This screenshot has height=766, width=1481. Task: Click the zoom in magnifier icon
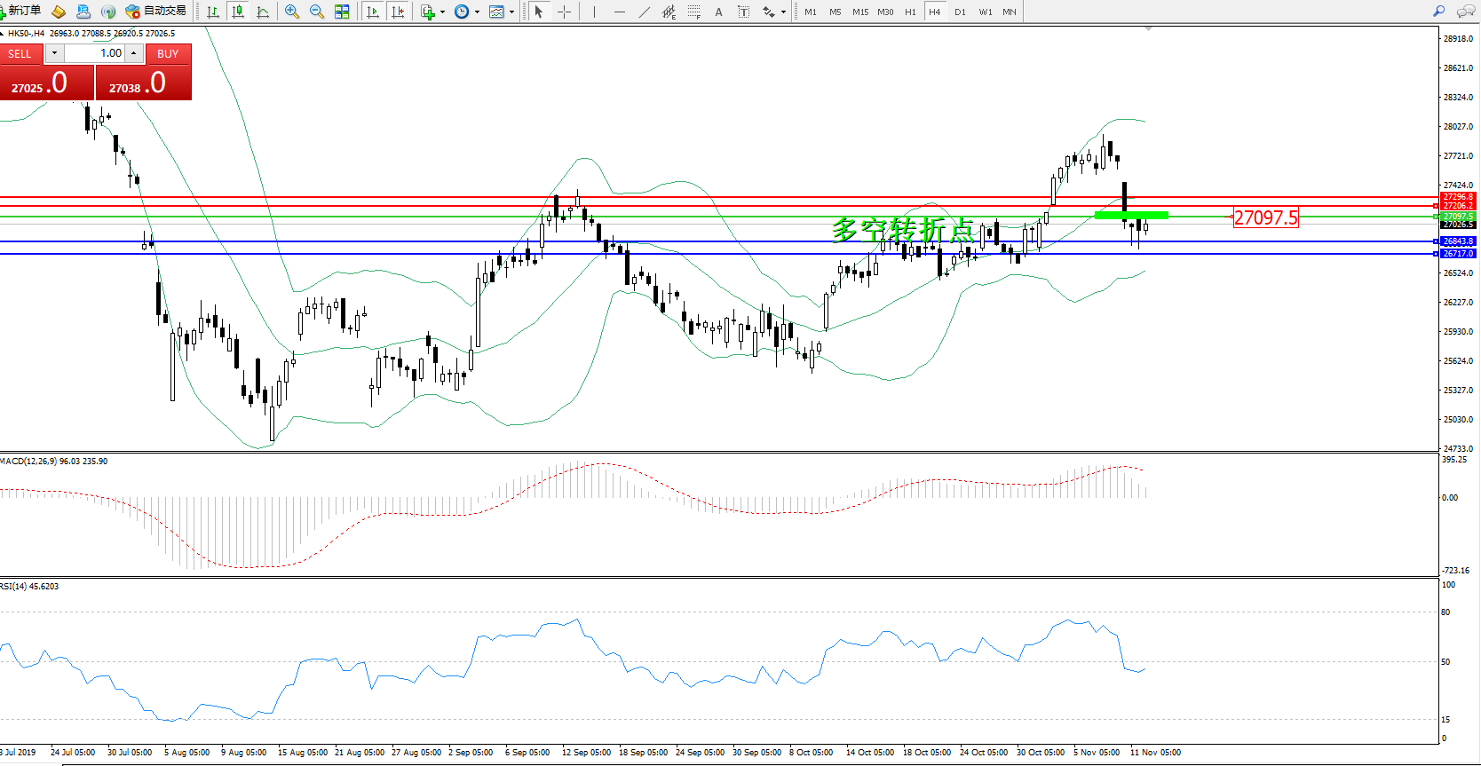point(291,12)
